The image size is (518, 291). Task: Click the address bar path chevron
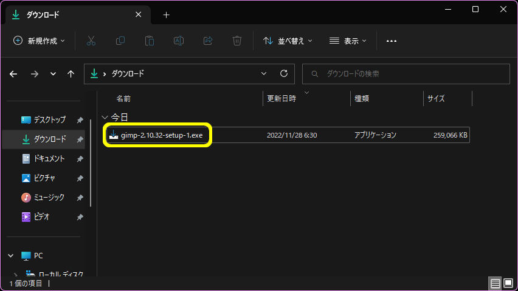pyautogui.click(x=105, y=74)
